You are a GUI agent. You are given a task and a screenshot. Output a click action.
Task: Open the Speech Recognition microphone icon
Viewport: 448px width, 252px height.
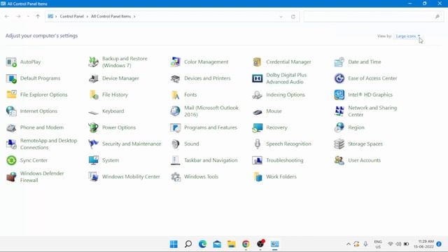coord(257,144)
